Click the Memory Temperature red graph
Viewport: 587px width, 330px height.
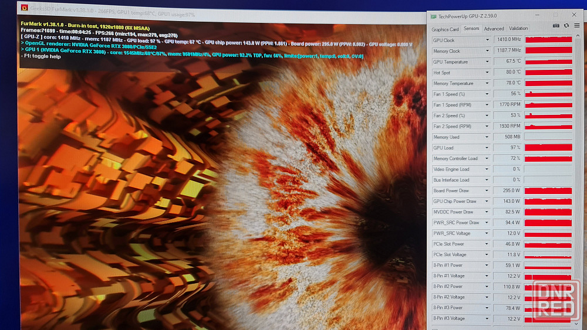[x=548, y=83]
